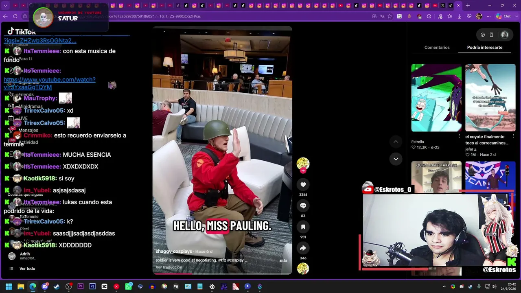
Task: Save the video with the bookmark icon
Action: tap(303, 227)
